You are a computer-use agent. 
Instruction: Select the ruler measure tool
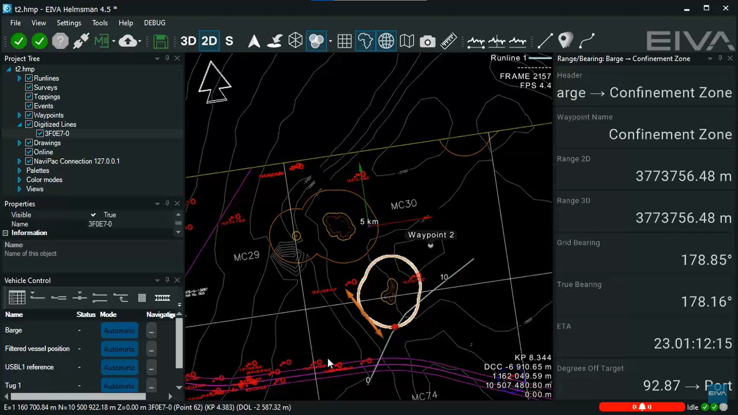[448, 41]
